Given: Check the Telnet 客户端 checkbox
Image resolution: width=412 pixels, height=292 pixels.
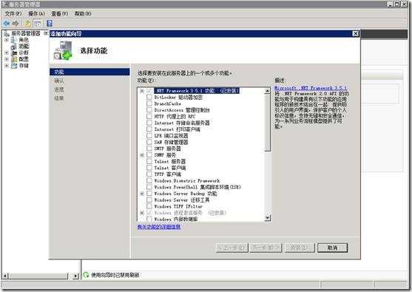Looking at the screenshot, I should click(149, 168).
